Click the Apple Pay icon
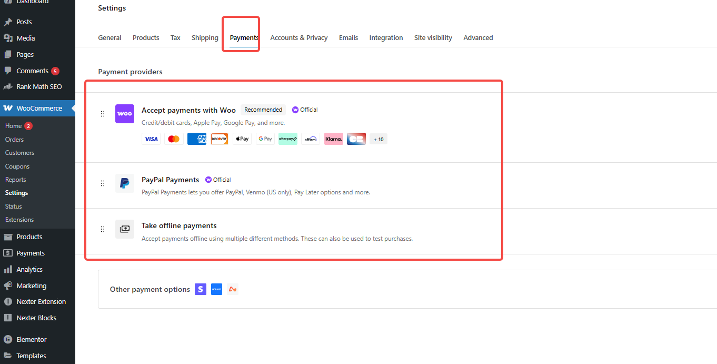Screen dimensions: 717x364 pyautogui.click(x=242, y=139)
